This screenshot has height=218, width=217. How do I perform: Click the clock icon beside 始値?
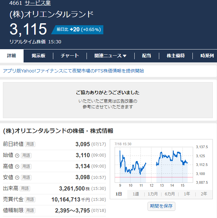pos(17,156)
